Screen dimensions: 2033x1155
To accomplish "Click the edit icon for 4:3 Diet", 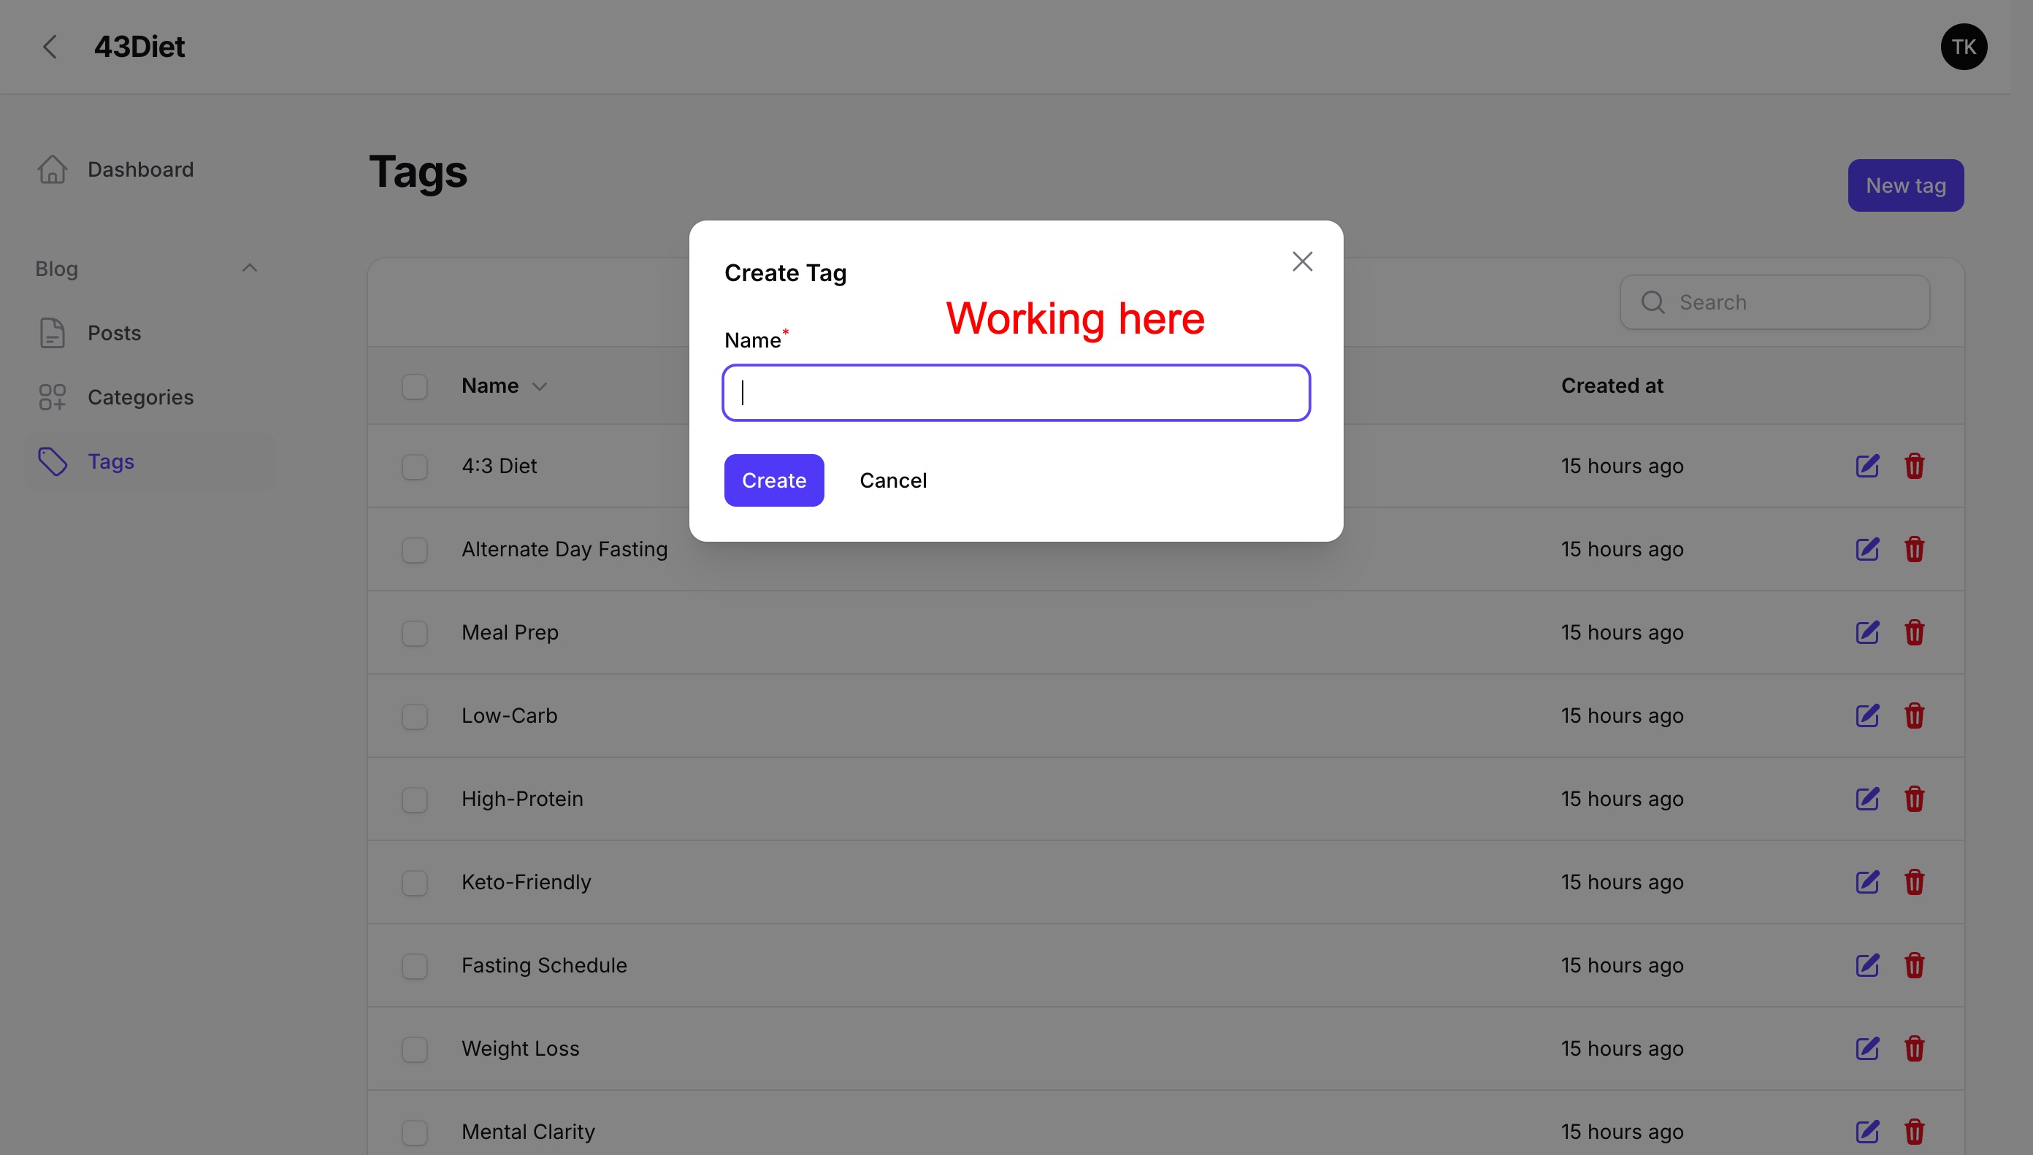I will click(1867, 466).
